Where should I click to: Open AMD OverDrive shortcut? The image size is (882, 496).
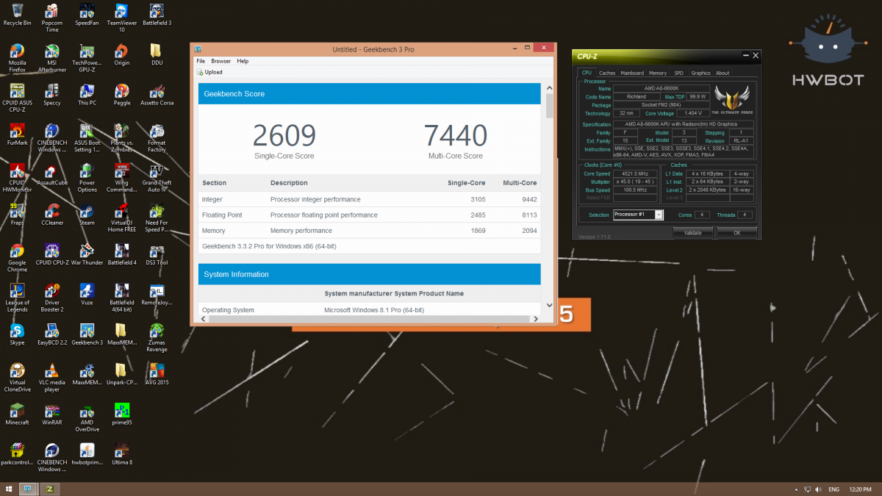point(87,417)
